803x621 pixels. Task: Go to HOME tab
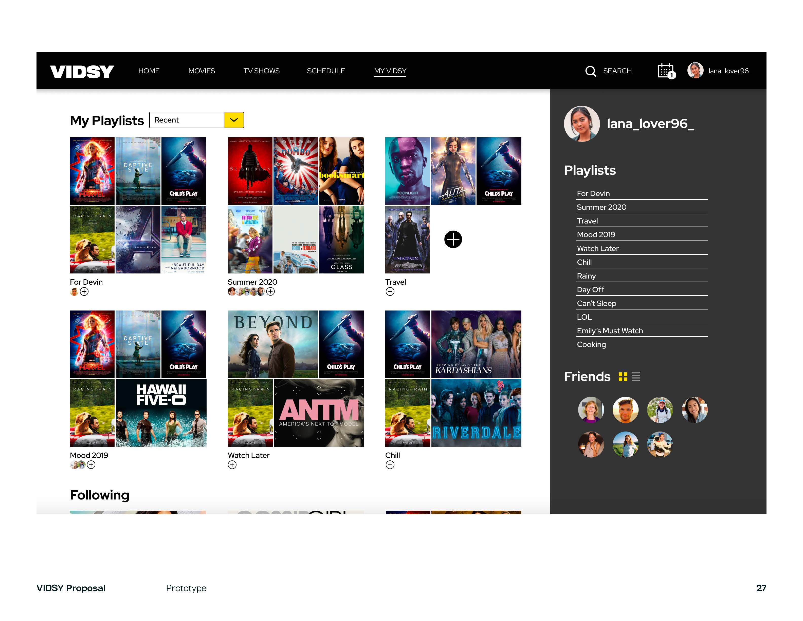149,71
